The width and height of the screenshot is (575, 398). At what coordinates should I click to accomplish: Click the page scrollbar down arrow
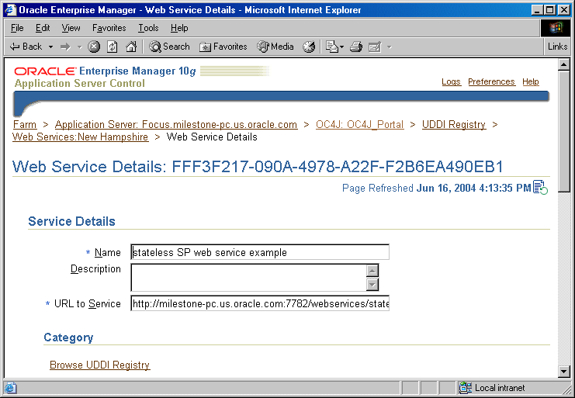point(563,372)
